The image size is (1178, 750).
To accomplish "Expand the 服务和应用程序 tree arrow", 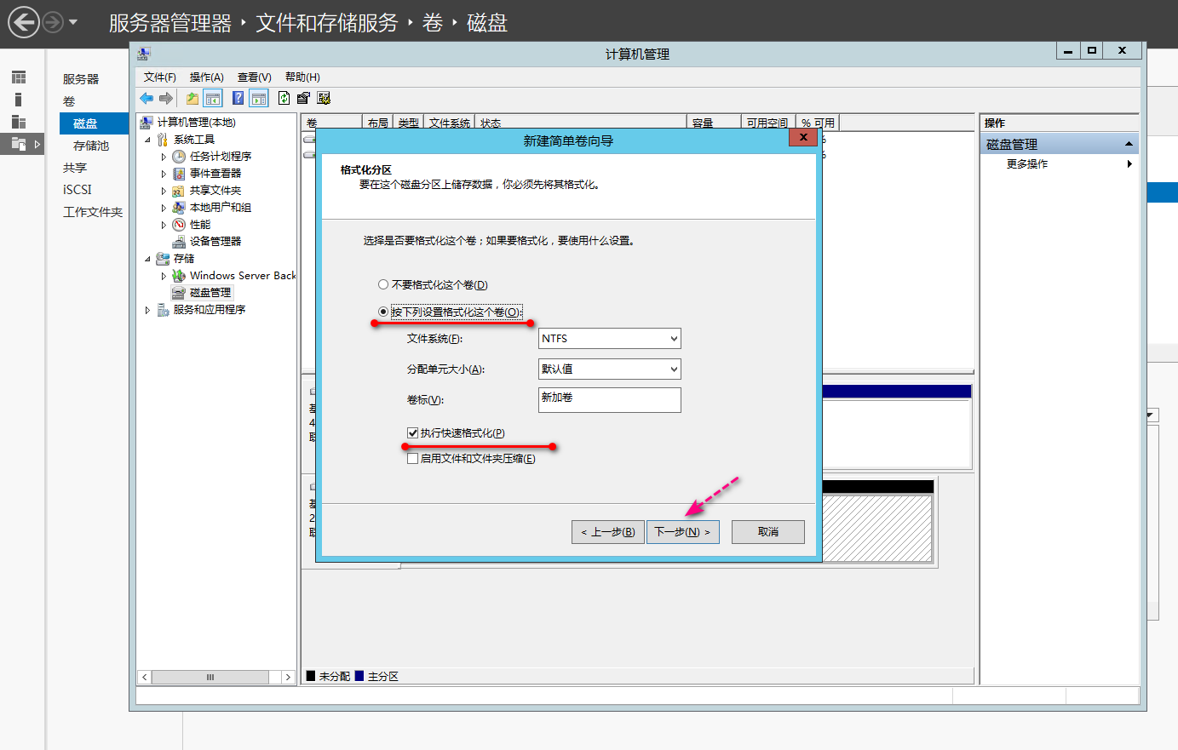I will (x=147, y=310).
